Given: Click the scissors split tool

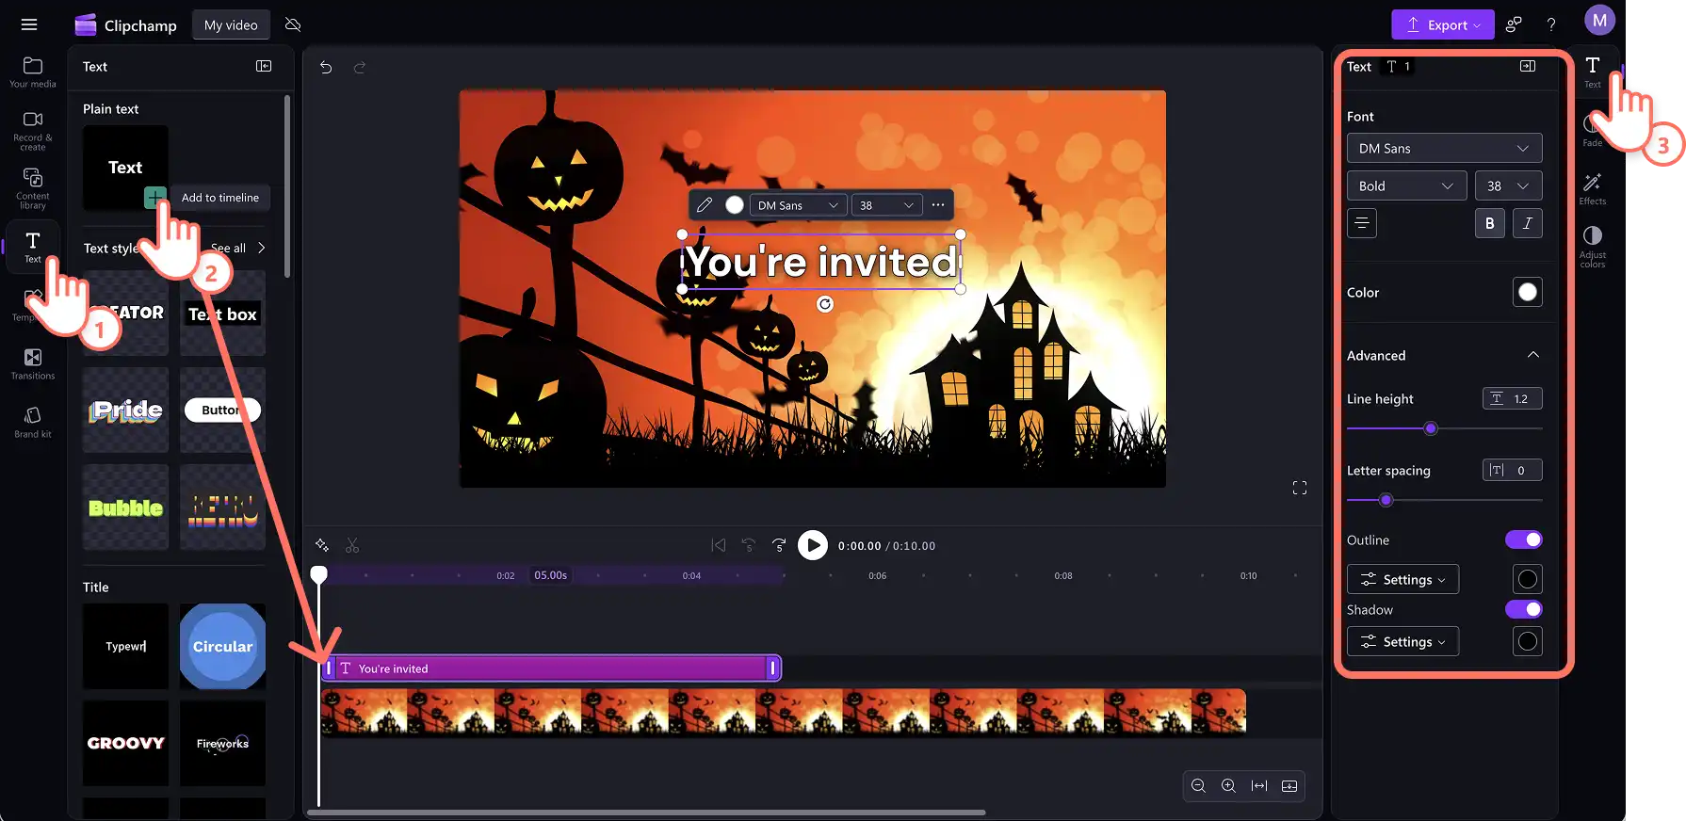Looking at the screenshot, I should point(352,546).
